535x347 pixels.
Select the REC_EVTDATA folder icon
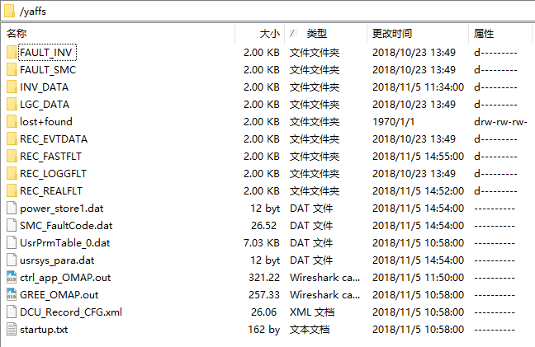[x=12, y=139]
